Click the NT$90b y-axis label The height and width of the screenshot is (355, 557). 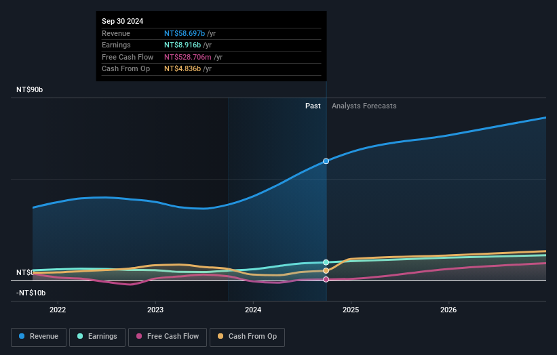(x=29, y=89)
